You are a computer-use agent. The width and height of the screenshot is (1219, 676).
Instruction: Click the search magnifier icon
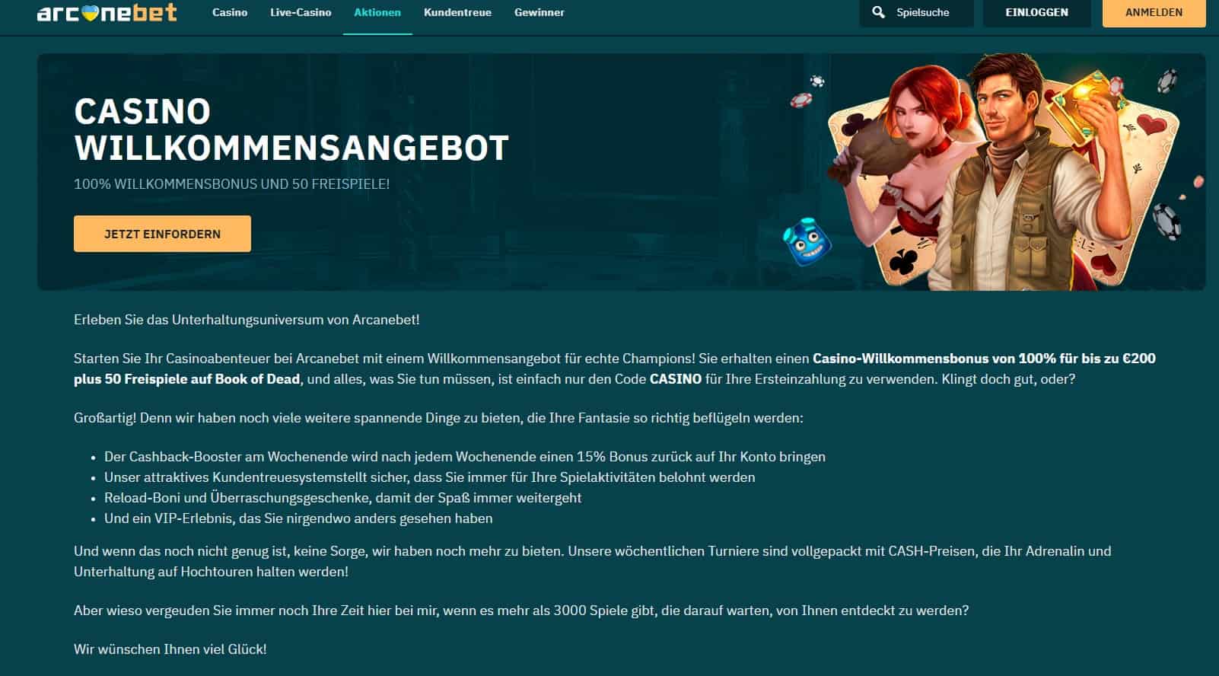(878, 12)
